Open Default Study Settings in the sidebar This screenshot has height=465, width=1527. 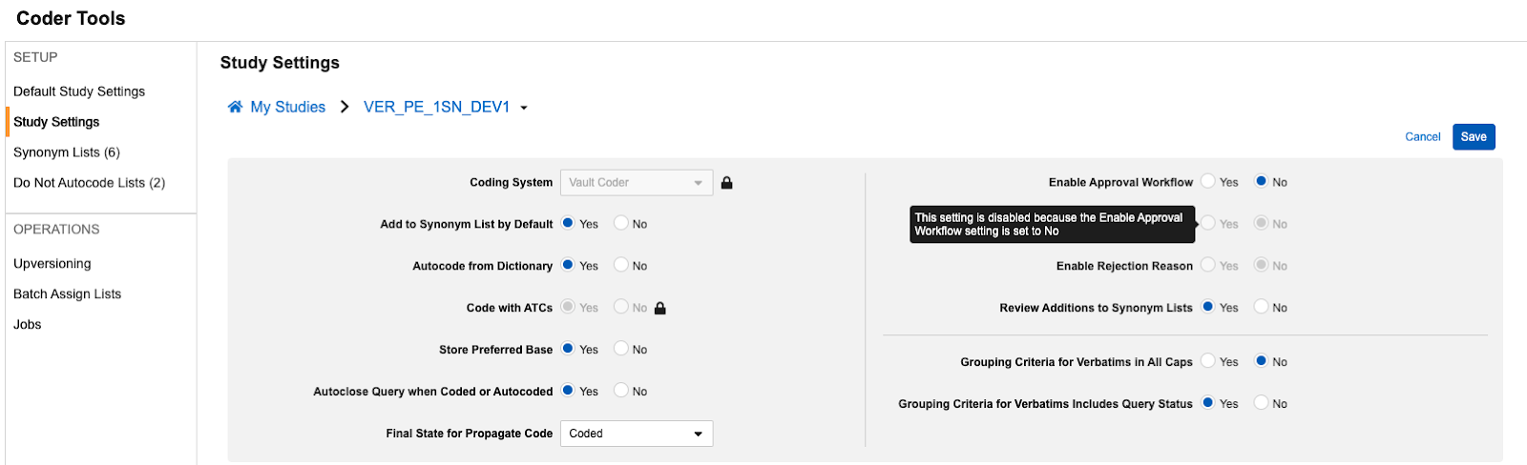pyautogui.click(x=79, y=91)
